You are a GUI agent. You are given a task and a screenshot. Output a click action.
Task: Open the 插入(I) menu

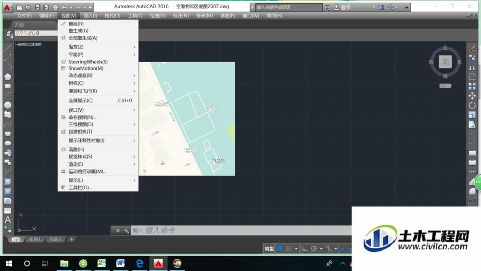tap(90, 16)
